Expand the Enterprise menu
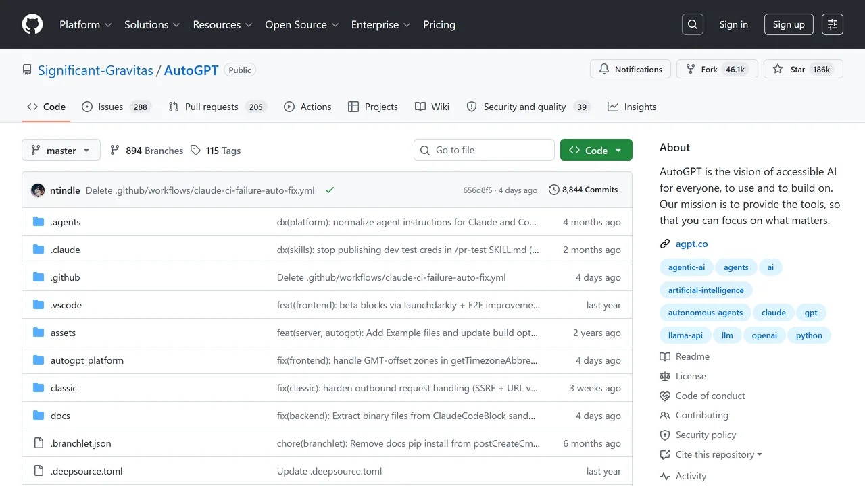 [x=380, y=24]
